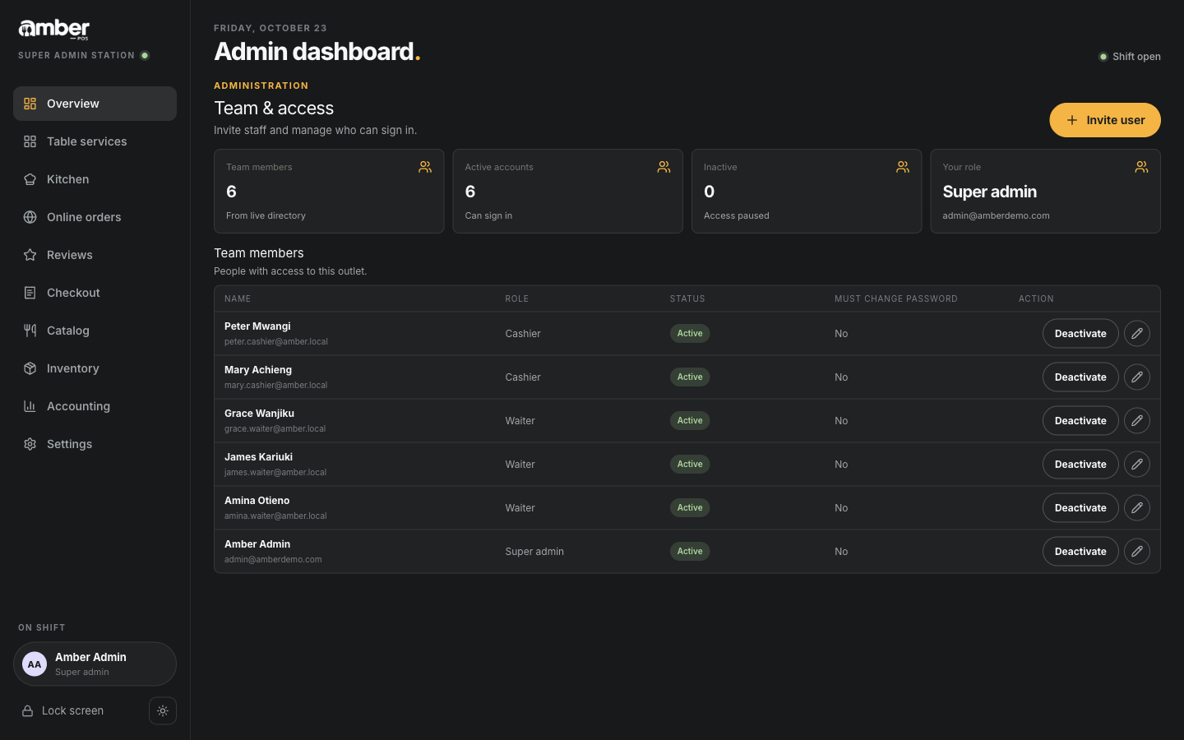This screenshot has height=740, width=1184.
Task: Click the email admin@amberdemo.com in Your role card
Action: click(x=996, y=216)
